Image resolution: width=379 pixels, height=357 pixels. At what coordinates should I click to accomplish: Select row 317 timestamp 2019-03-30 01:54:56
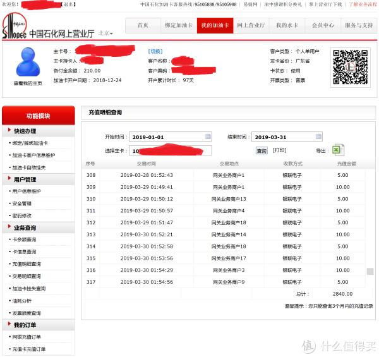coord(147,282)
